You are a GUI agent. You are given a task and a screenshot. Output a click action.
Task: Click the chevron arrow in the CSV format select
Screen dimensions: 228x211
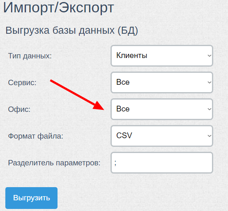pos(210,136)
